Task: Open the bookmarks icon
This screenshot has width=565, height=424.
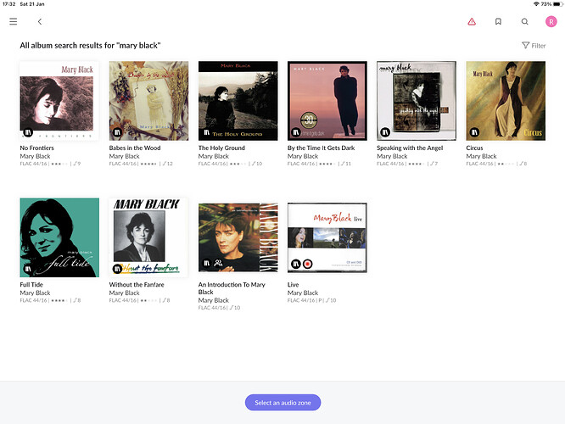Action: pyautogui.click(x=498, y=21)
